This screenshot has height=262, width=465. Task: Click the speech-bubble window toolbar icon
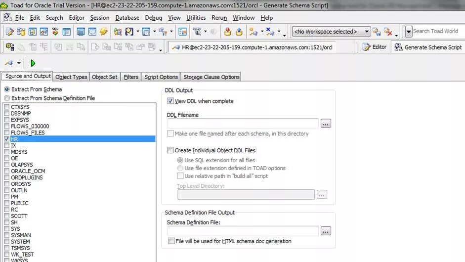tap(92, 32)
